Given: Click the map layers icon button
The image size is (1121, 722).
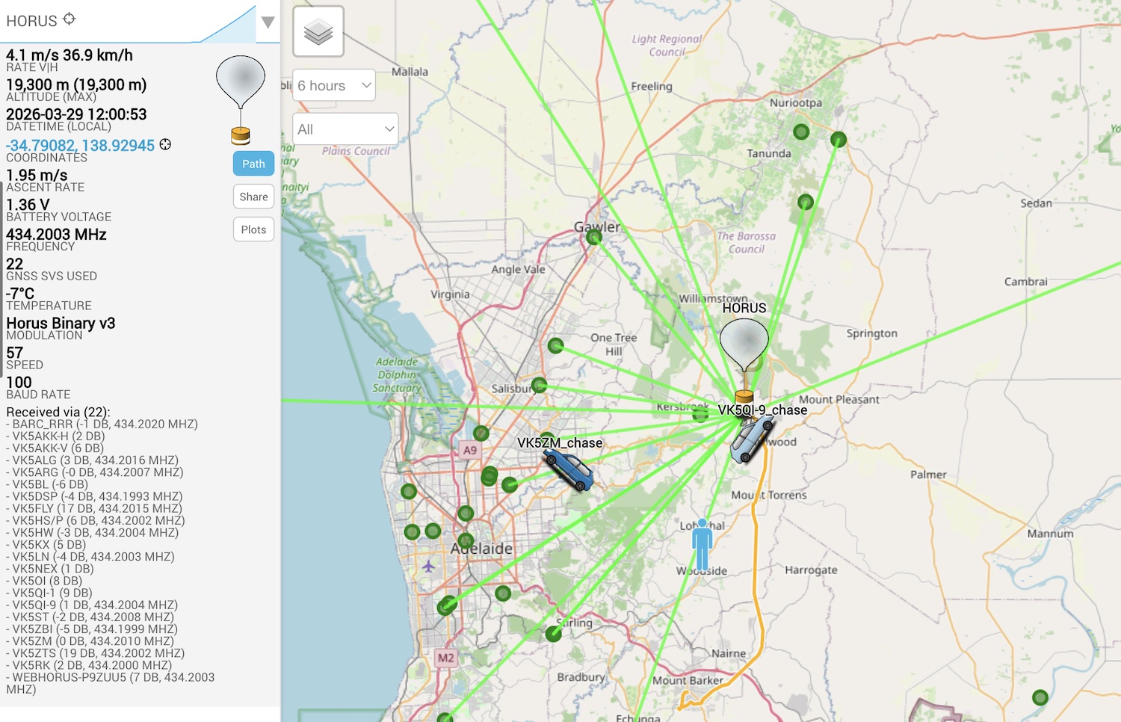Looking at the screenshot, I should (x=318, y=31).
